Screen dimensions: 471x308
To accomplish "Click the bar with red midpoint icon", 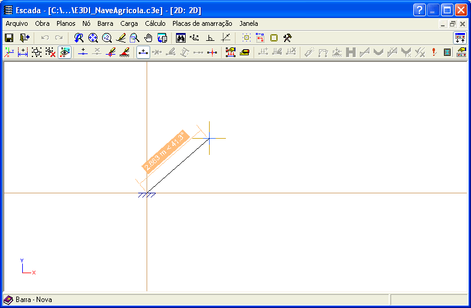I will click(x=212, y=52).
